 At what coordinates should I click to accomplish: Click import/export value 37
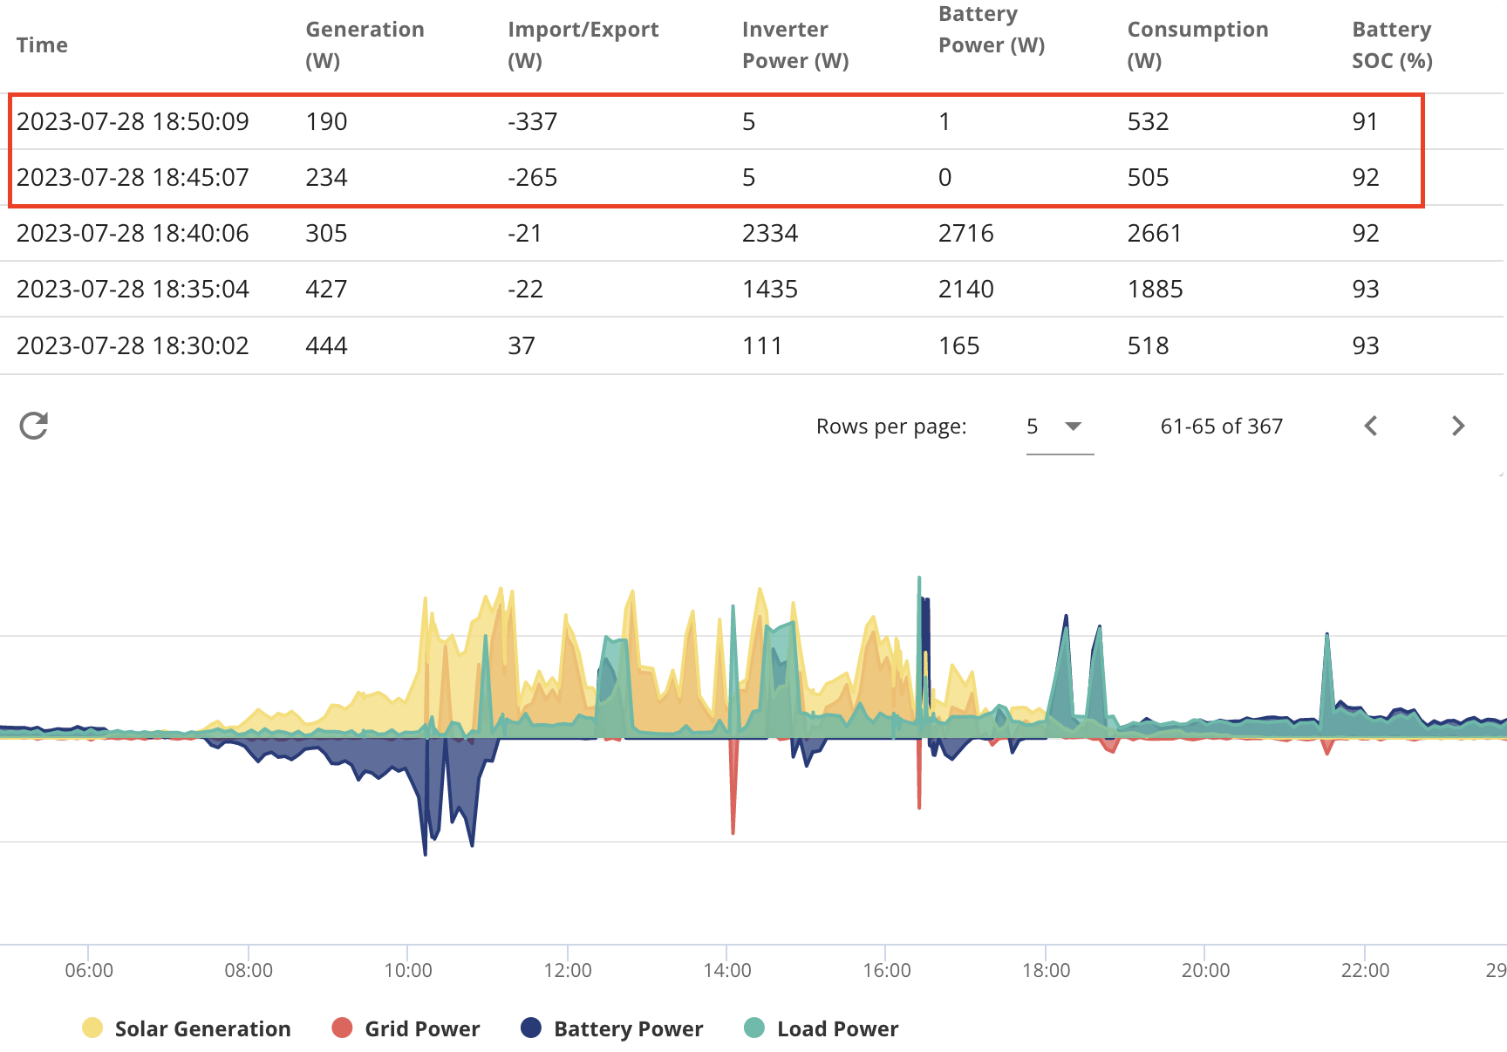(522, 345)
